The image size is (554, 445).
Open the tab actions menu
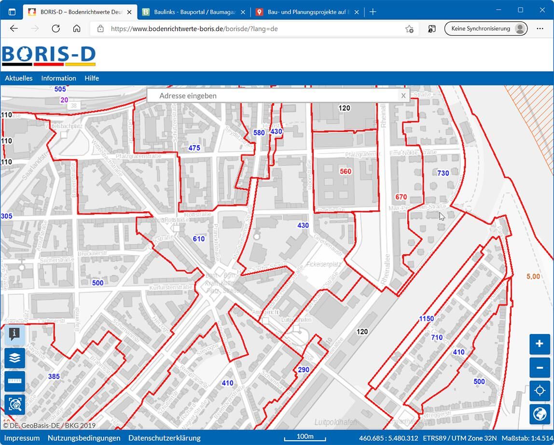[12, 12]
